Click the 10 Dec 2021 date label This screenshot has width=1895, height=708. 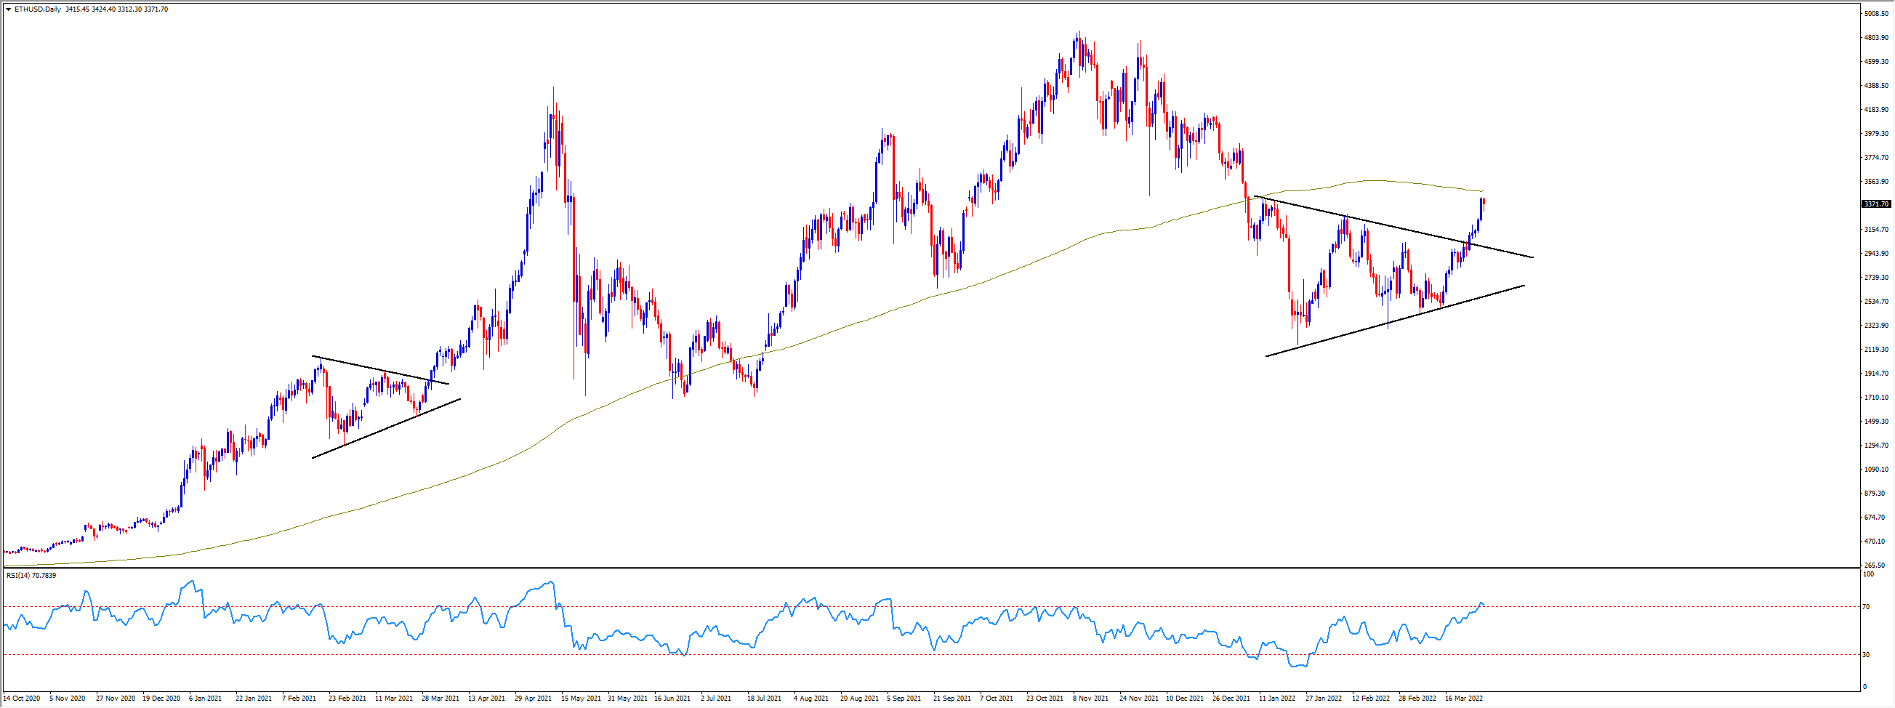(x=1186, y=698)
